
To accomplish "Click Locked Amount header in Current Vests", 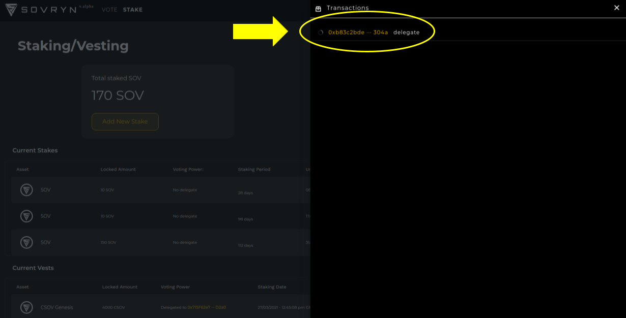I will tap(120, 287).
